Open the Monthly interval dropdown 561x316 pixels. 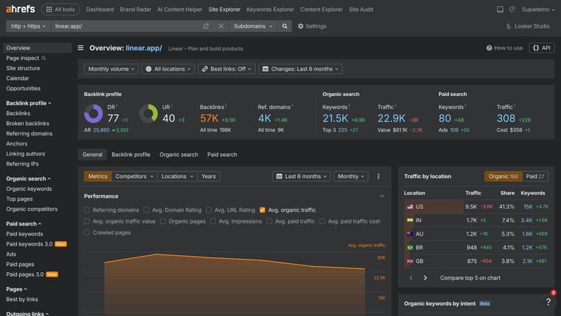click(x=351, y=176)
